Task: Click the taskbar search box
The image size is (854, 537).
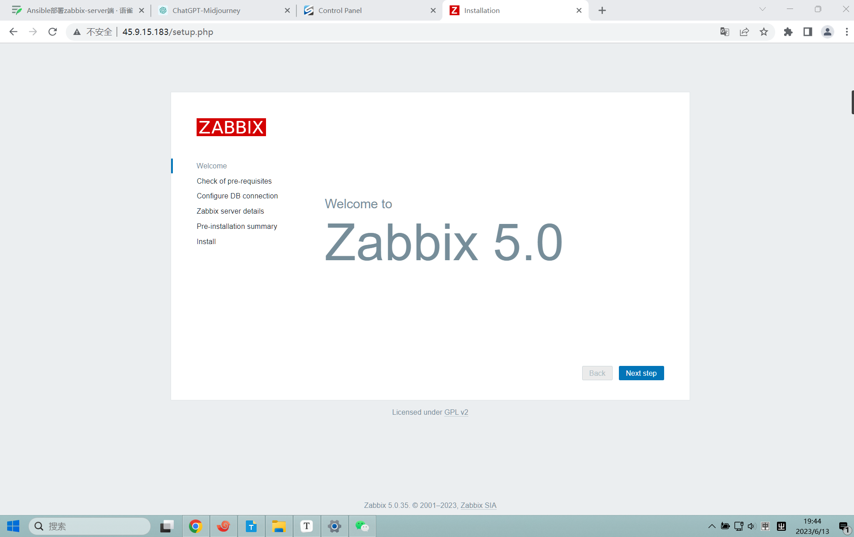Action: coord(90,526)
